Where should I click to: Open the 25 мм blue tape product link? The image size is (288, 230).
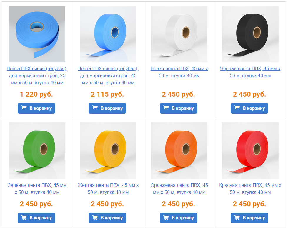coord(37,75)
